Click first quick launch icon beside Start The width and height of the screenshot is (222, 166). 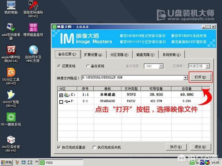[17, 163]
